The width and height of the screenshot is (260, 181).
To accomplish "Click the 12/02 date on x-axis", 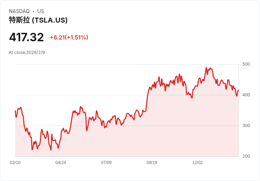I will tap(197, 163).
